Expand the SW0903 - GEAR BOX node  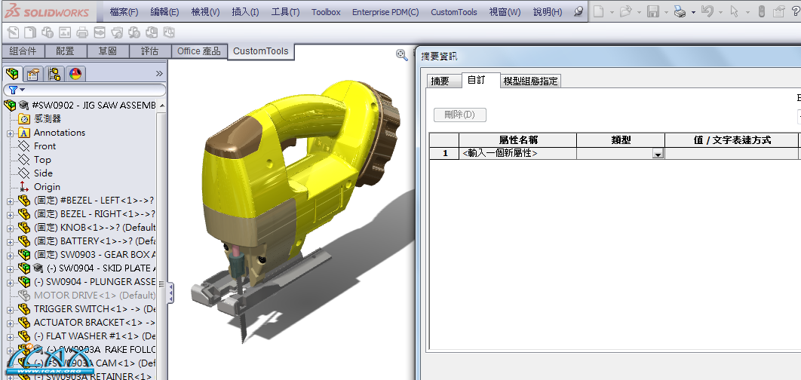10,256
